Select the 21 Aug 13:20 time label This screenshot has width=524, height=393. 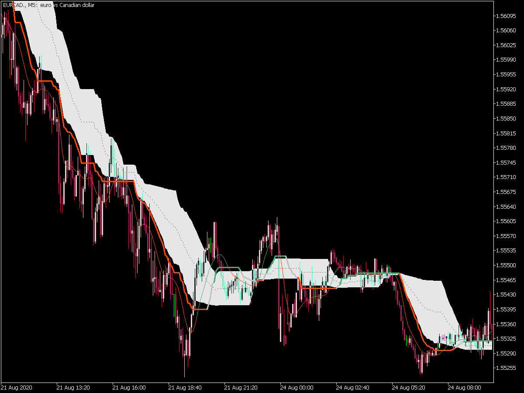[73, 387]
